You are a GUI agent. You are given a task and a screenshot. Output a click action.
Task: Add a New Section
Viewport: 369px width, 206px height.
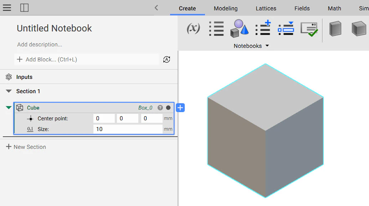tap(26, 147)
